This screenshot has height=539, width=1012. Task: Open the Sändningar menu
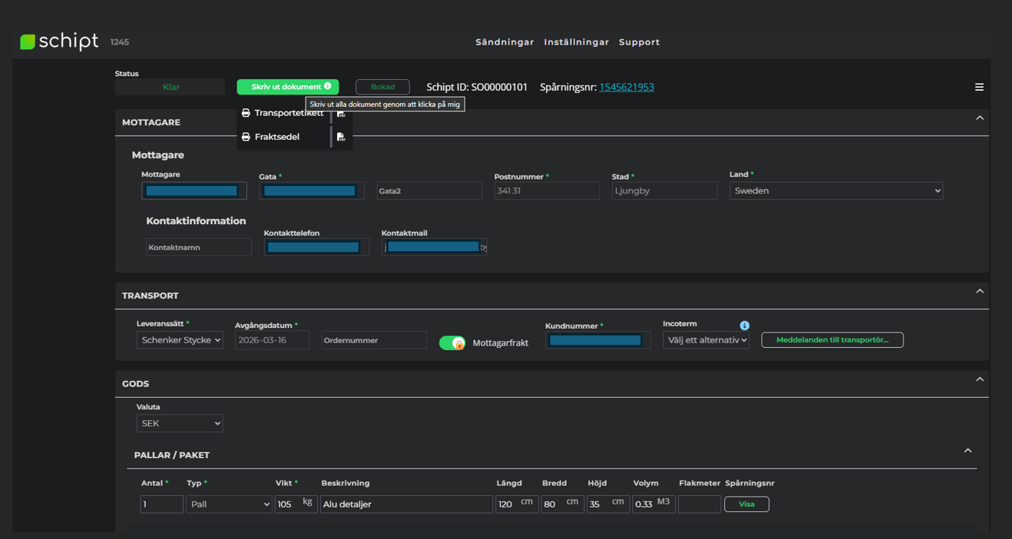pyautogui.click(x=504, y=42)
